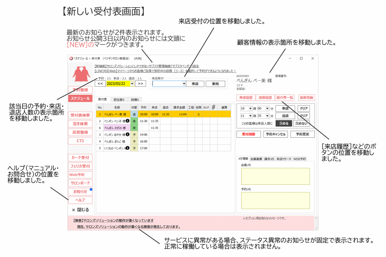Select 含める for visitor count
Image resolution: width=386 pixels, height=257 pixels.
click(284, 123)
